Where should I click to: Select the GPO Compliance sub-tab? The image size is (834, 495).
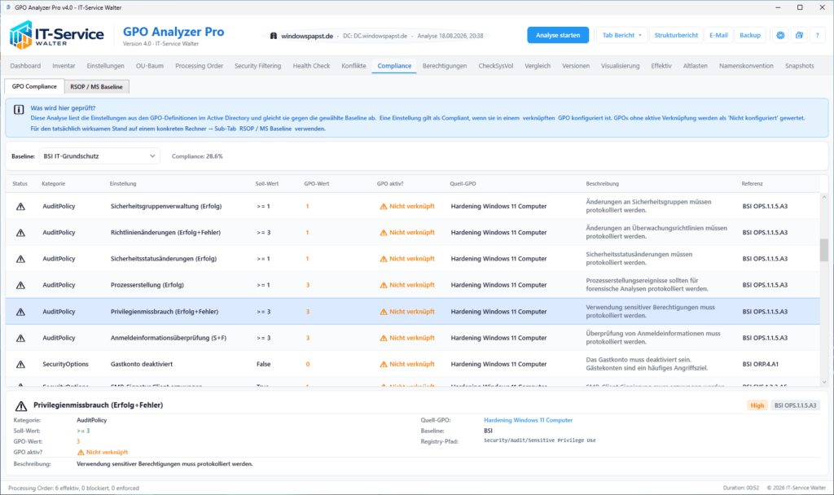coord(34,86)
